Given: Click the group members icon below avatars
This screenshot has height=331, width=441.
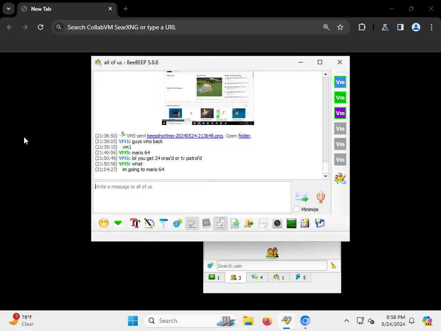Looking at the screenshot, I should [340, 178].
